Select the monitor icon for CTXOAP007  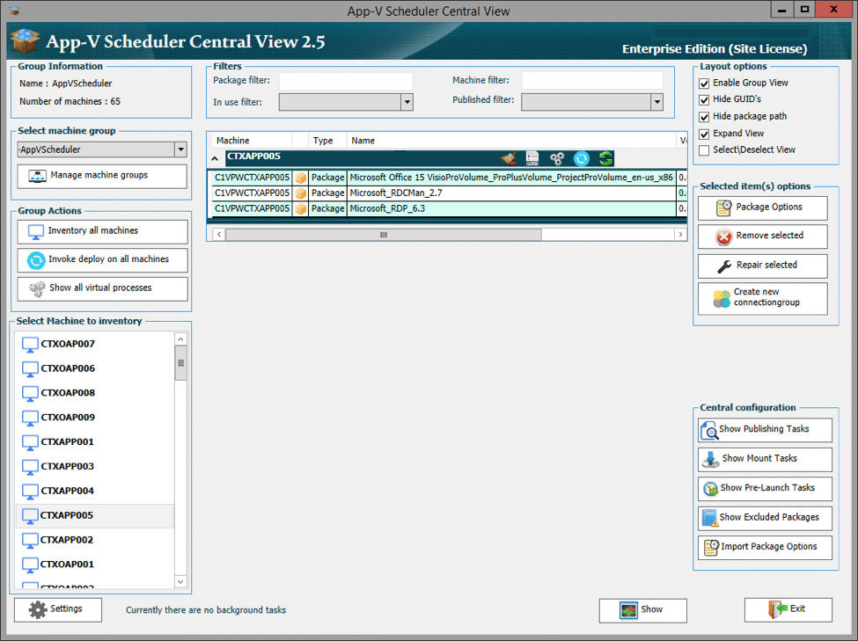pyautogui.click(x=30, y=345)
